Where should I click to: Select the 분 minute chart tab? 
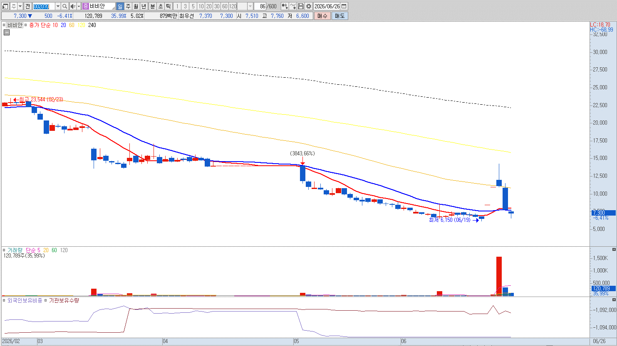click(152, 6)
